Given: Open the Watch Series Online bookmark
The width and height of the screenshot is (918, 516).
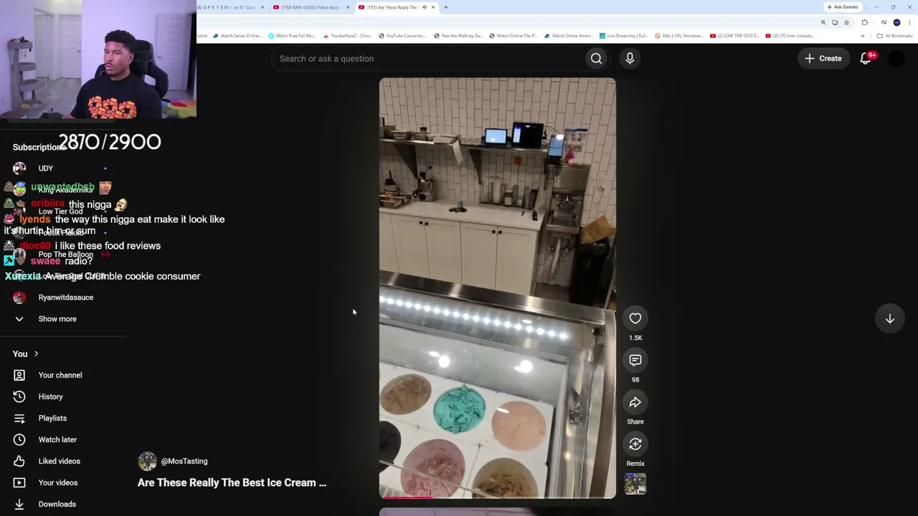Looking at the screenshot, I should coord(237,36).
